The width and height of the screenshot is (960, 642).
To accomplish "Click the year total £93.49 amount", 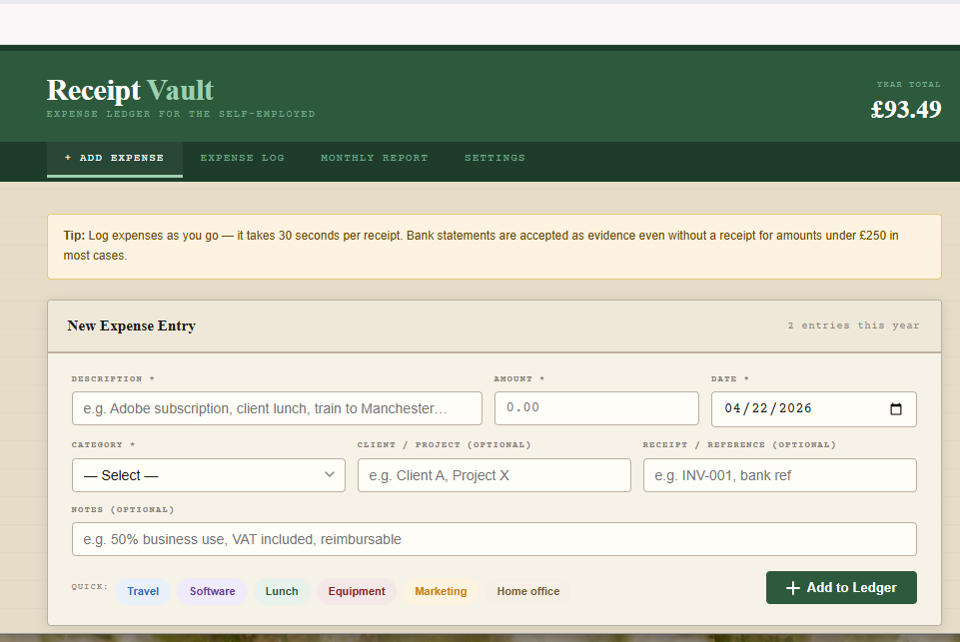I will pyautogui.click(x=905, y=109).
